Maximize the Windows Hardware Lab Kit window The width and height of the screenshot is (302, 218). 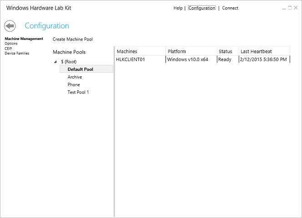[290, 8]
